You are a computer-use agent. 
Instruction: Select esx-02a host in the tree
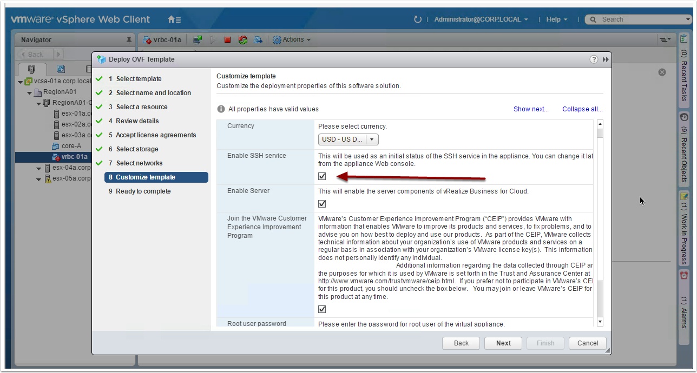(71, 124)
